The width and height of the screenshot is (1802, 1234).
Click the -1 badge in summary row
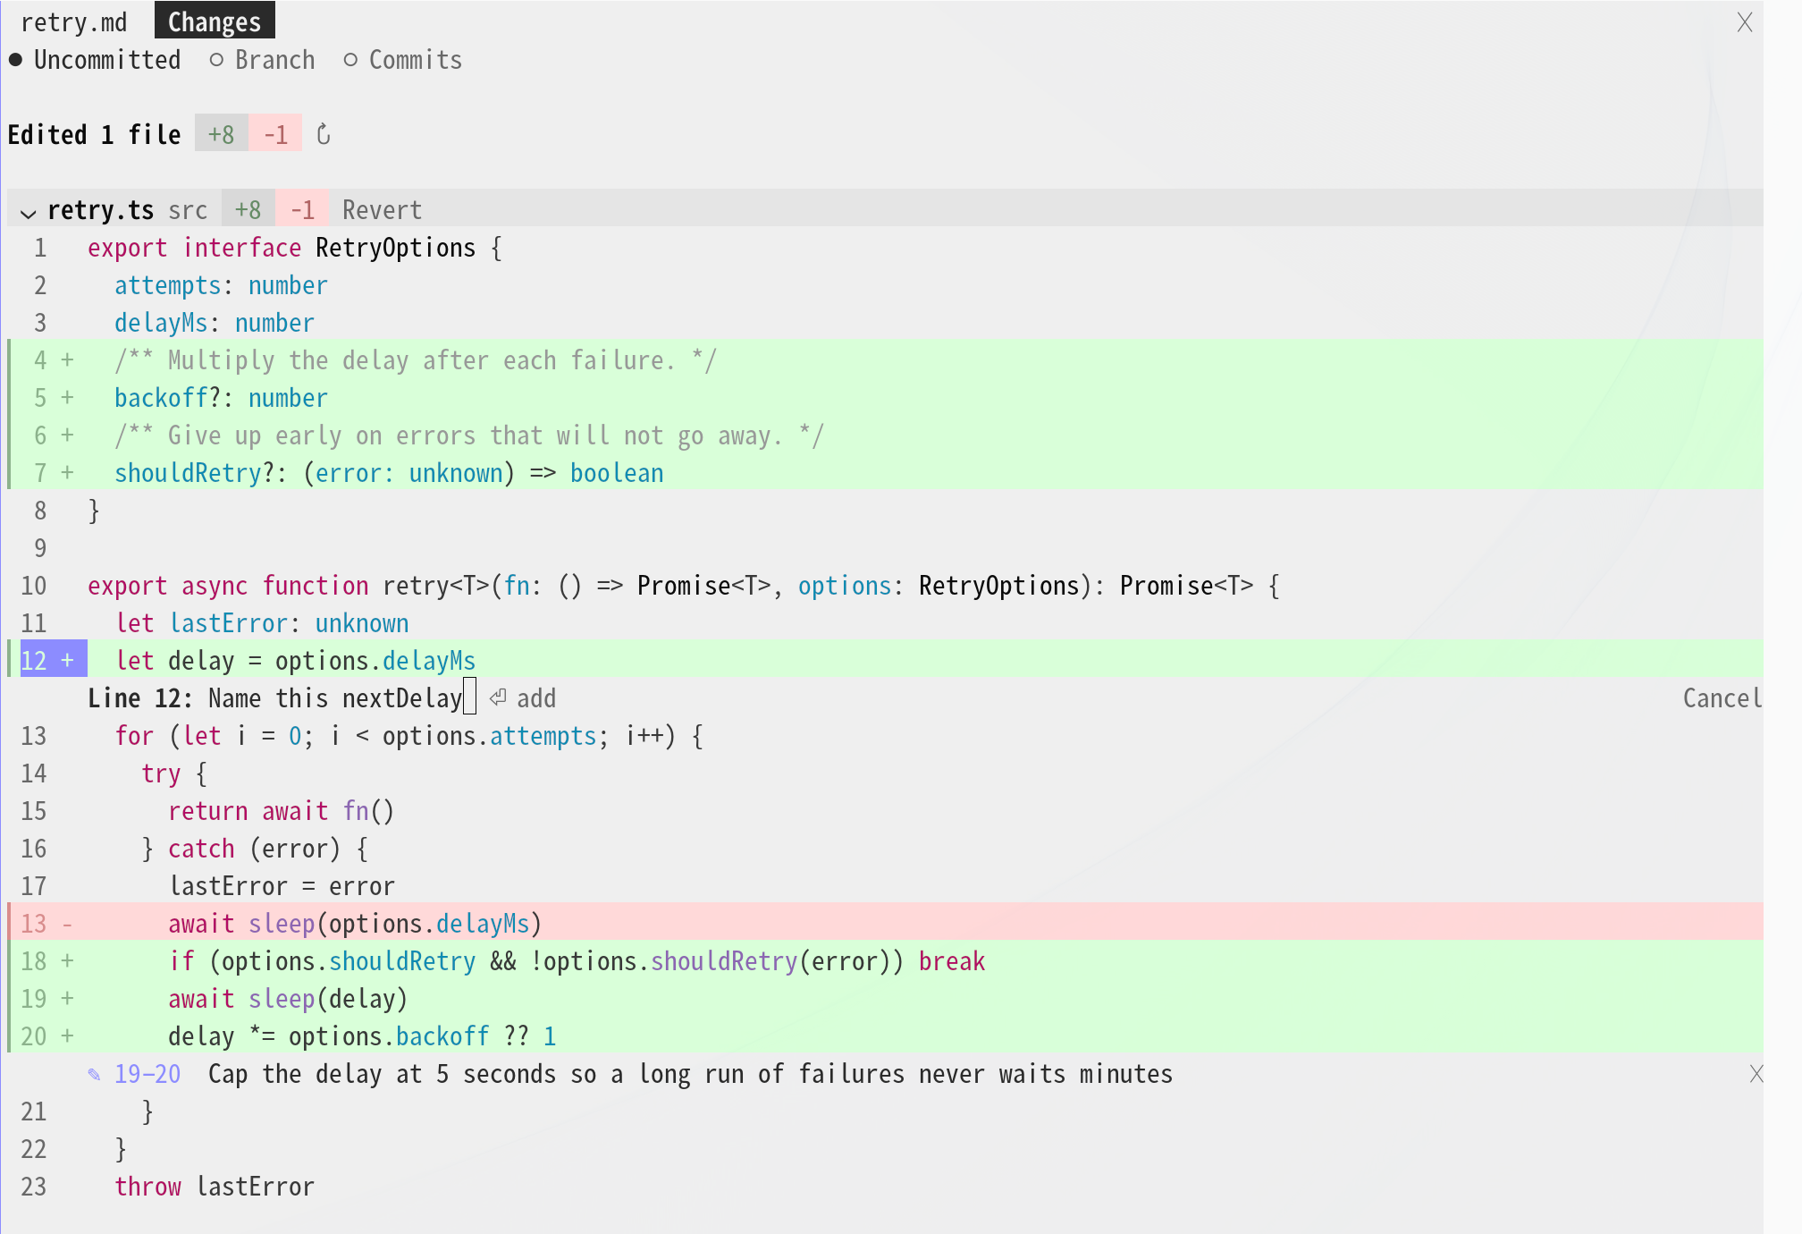[275, 134]
